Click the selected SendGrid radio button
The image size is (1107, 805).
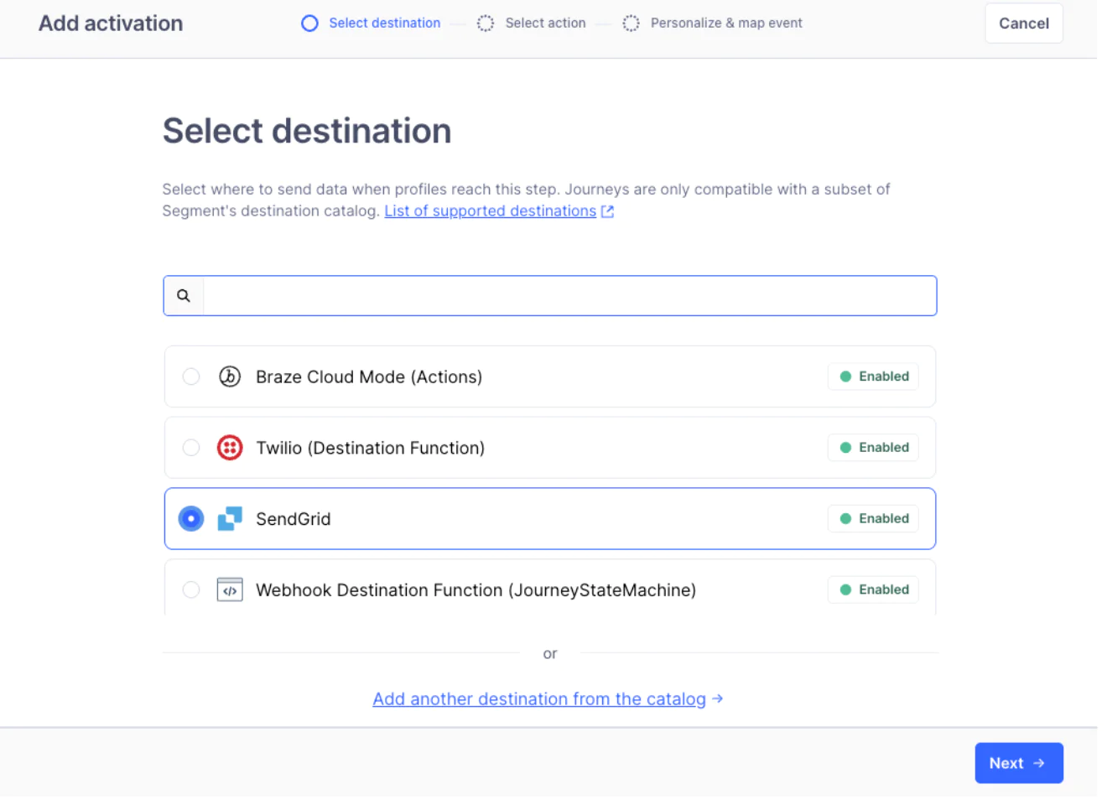tap(191, 519)
